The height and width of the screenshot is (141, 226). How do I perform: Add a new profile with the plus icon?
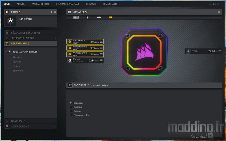51,12
